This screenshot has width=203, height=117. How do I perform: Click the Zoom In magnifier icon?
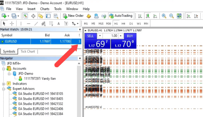tap(164, 16)
